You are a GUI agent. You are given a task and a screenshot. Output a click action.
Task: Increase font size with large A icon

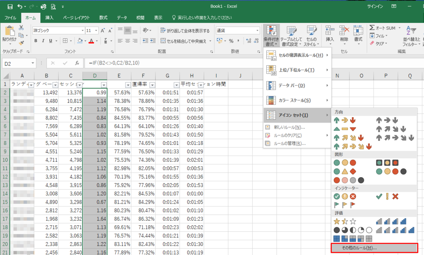tap(103, 31)
